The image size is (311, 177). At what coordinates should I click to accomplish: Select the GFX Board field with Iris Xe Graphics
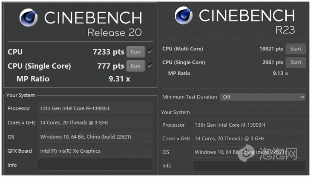[95, 151]
